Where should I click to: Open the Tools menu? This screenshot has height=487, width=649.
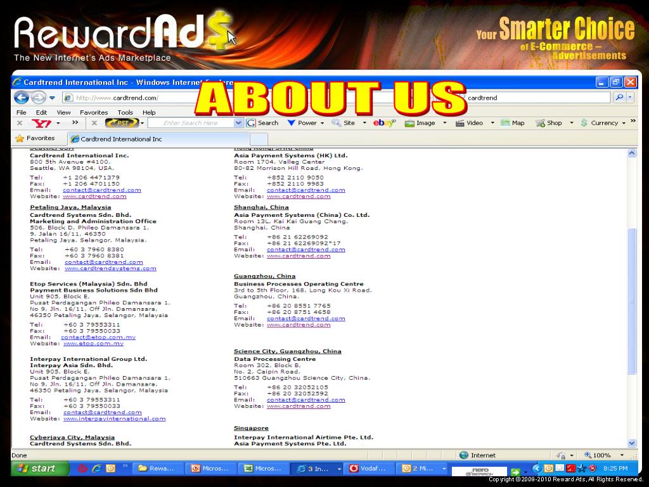point(125,112)
